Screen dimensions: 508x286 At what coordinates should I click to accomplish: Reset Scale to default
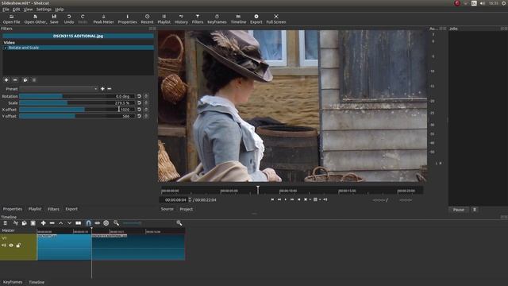coord(140,102)
